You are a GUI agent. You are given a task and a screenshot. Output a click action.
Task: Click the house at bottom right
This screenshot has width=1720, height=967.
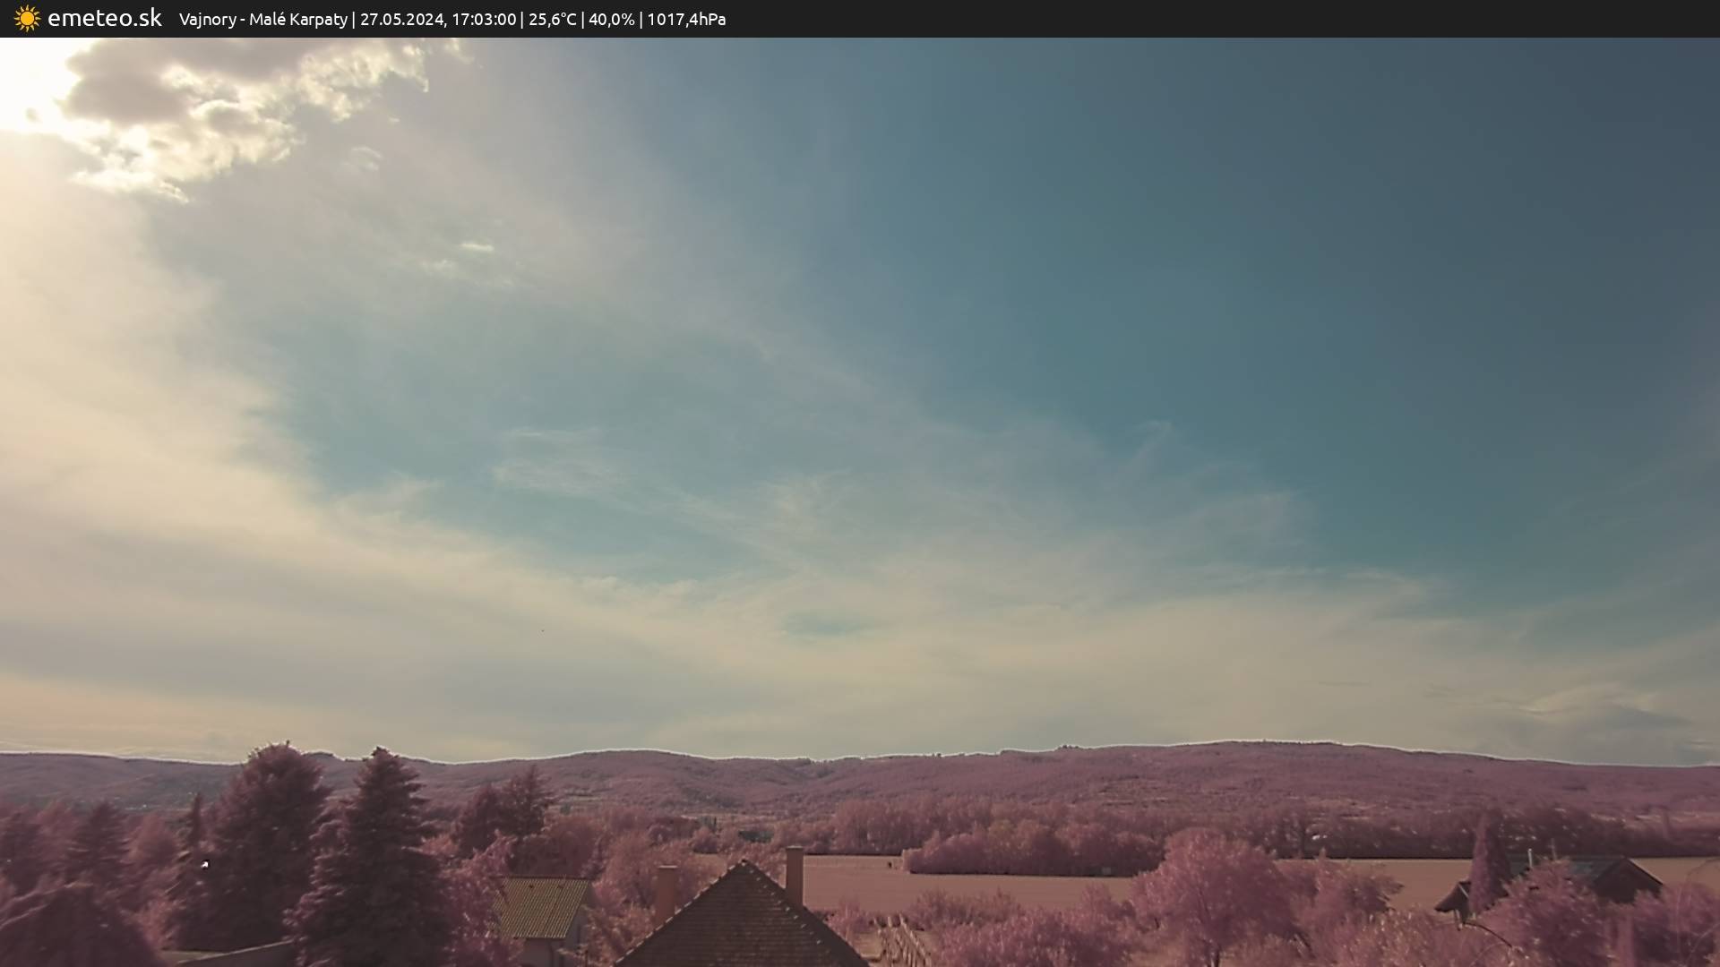(1612, 877)
